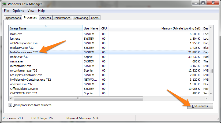Sort by Memory (Private Working Set) column
The image size is (221, 123).
coord(155,28)
